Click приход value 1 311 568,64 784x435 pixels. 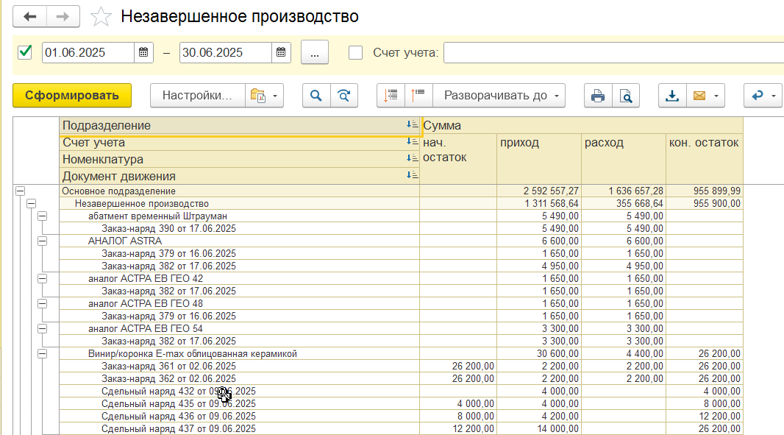(551, 204)
